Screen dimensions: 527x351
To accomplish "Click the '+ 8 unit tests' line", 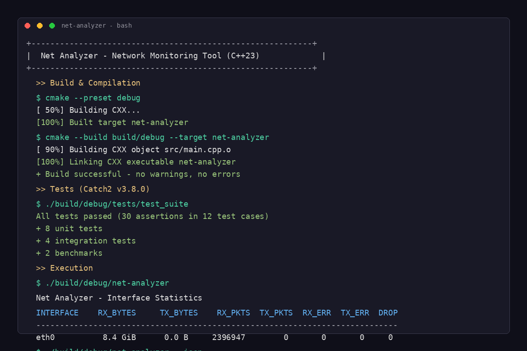I will (69, 229).
